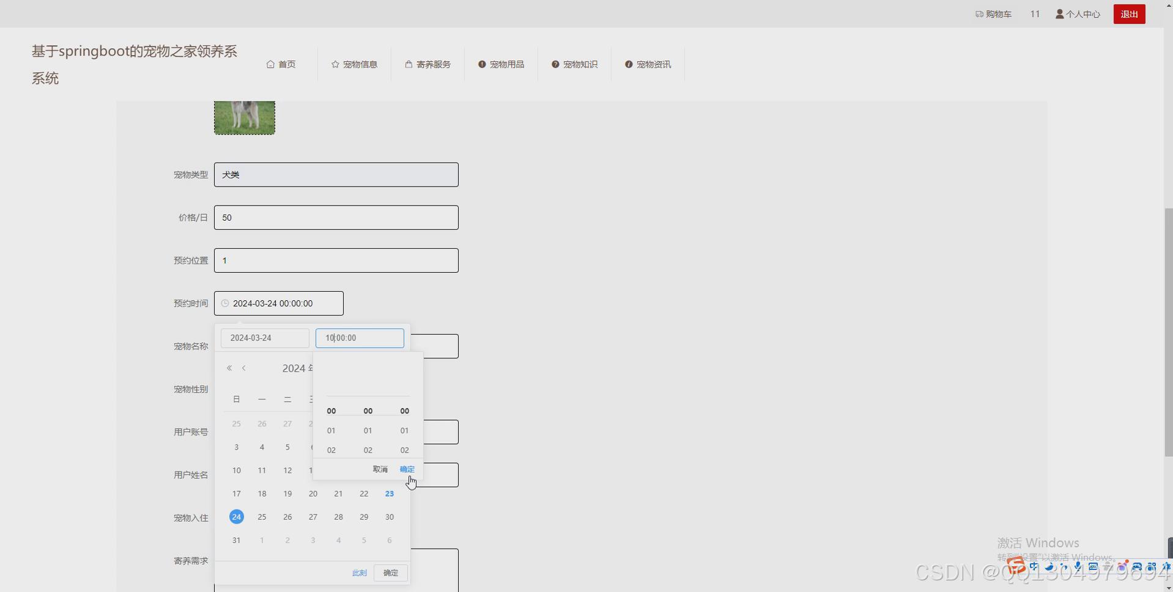Click the bag icon for 寄养服务
Screen dimensions: 1173x592
pos(407,64)
